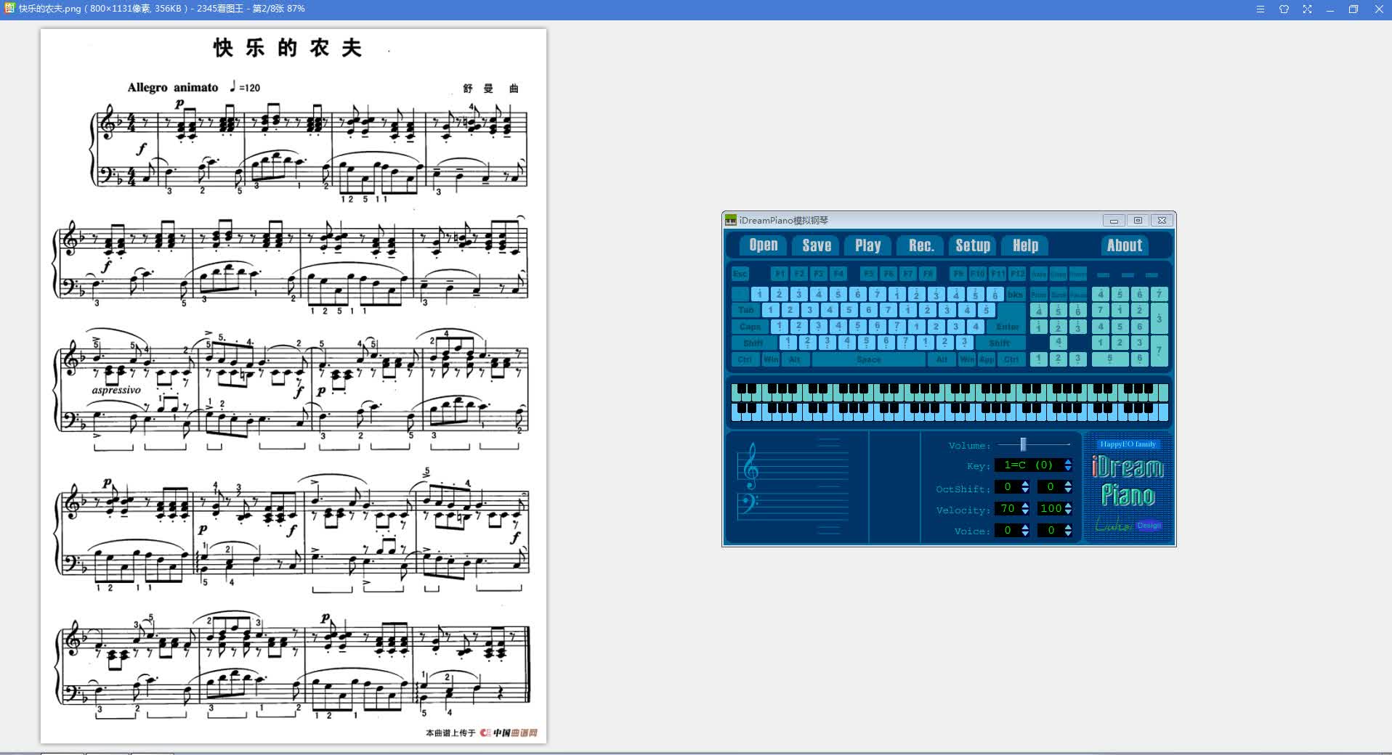Image resolution: width=1392 pixels, height=755 pixels.
Task: Click the virtual F4 key
Action: [x=838, y=274]
